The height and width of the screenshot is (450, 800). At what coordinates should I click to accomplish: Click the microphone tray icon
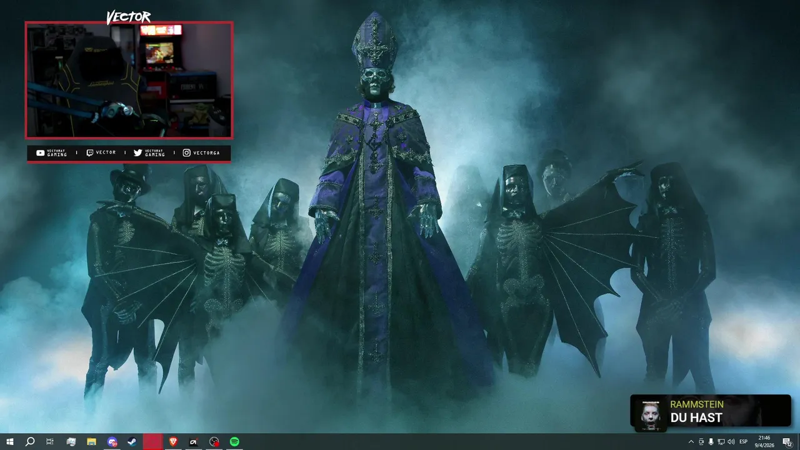click(x=711, y=442)
